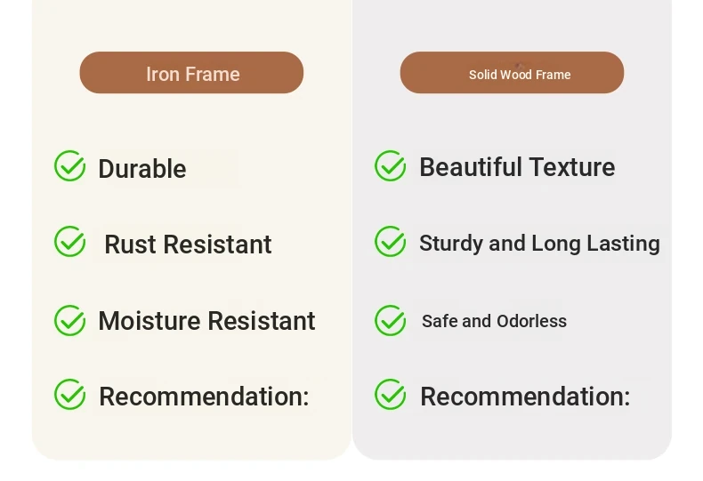Click the checkmark icon beside Safe and Odorless

[391, 320]
